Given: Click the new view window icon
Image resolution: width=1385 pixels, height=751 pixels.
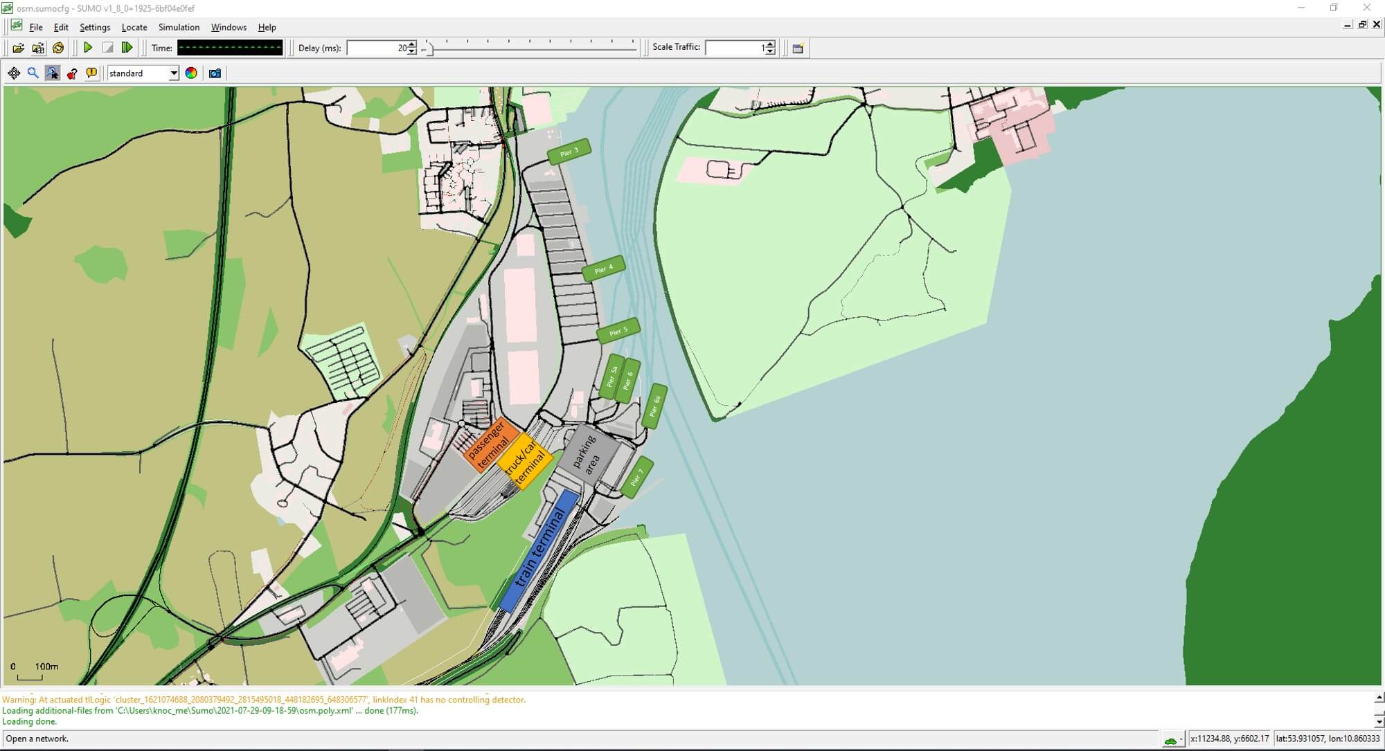Looking at the screenshot, I should [x=798, y=48].
